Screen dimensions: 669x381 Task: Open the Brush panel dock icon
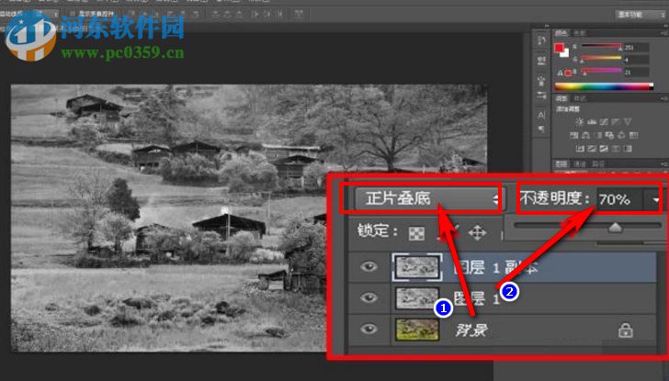point(541,81)
